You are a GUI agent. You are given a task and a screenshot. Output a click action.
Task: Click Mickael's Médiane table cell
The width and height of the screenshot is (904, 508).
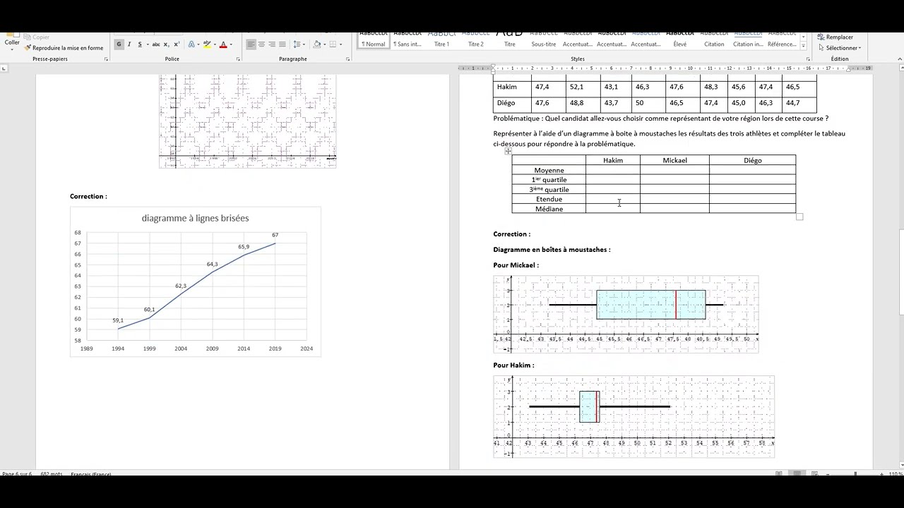(x=674, y=209)
